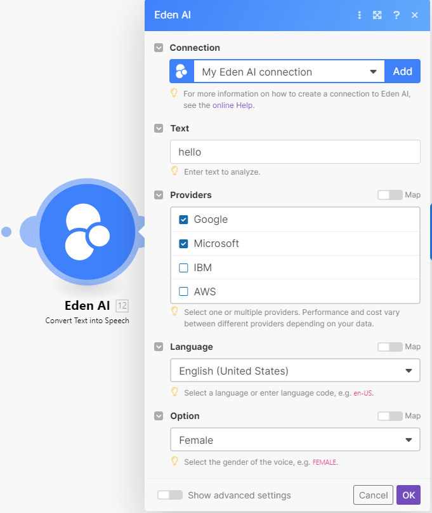Close the Eden AI settings panel
Viewport: 432px width, 513px height.
point(415,15)
